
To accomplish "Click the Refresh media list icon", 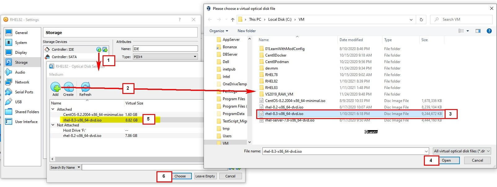I will tap(85, 87).
